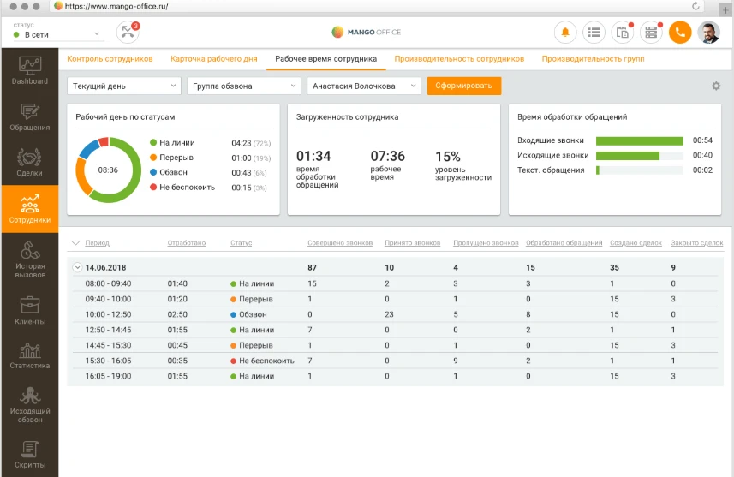Open История вызовов sidebar icon
Viewport: 734px width, 477px height.
[x=29, y=260]
